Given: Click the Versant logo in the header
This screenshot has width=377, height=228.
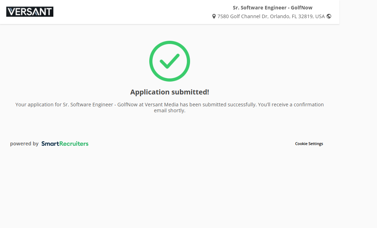Looking at the screenshot, I should (30, 12).
